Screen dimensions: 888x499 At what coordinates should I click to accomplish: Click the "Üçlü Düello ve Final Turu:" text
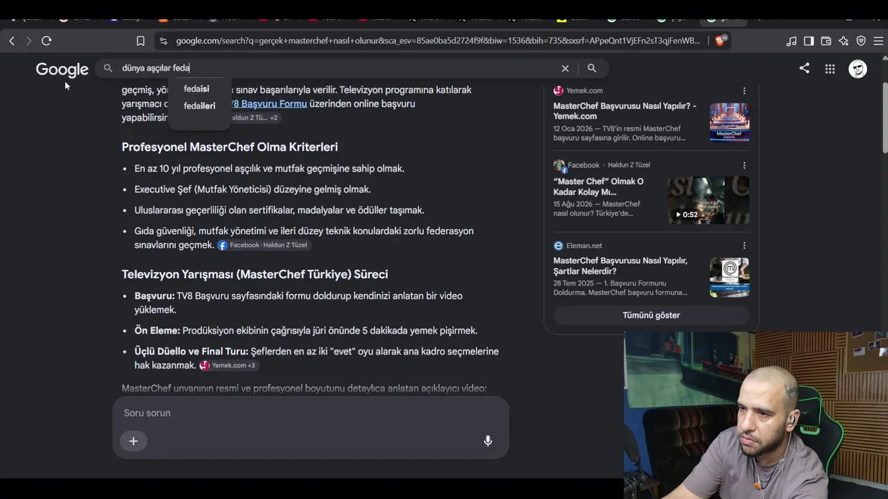(191, 351)
